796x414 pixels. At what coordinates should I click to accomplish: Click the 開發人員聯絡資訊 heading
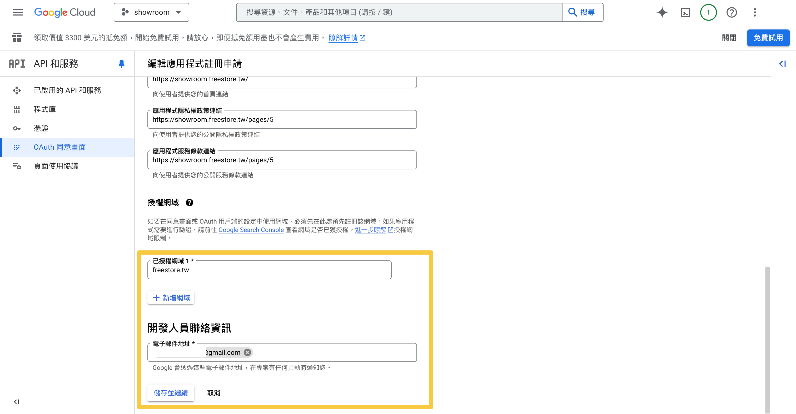coord(190,328)
